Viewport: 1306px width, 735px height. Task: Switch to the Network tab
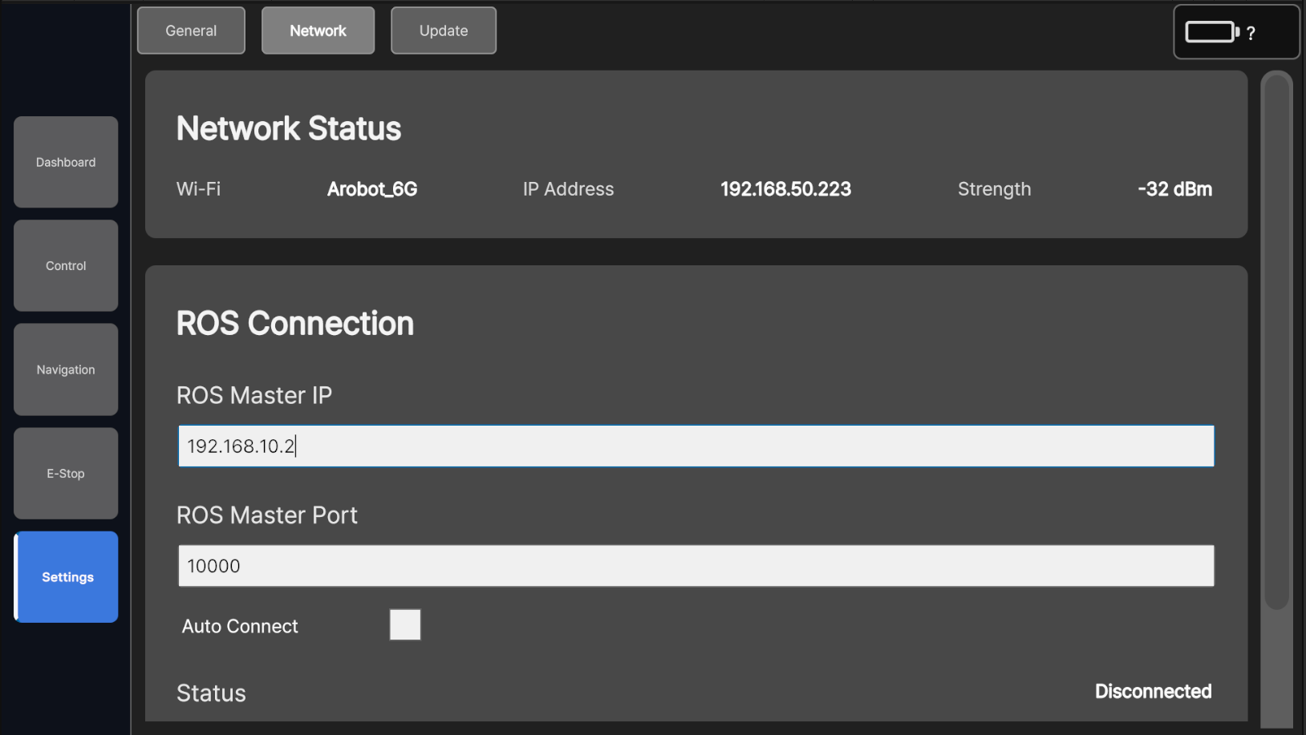(x=318, y=30)
